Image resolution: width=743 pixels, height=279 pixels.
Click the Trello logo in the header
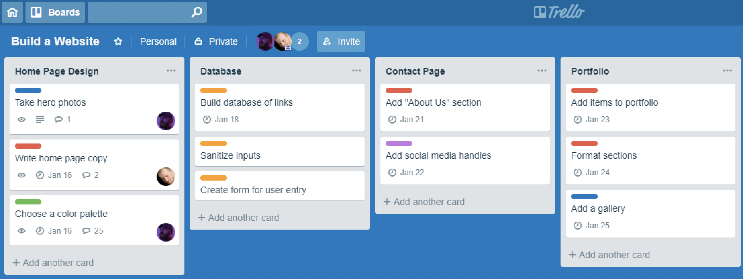(x=559, y=12)
